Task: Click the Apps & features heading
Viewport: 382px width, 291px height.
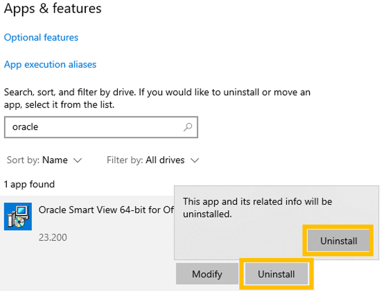Action: (x=53, y=9)
